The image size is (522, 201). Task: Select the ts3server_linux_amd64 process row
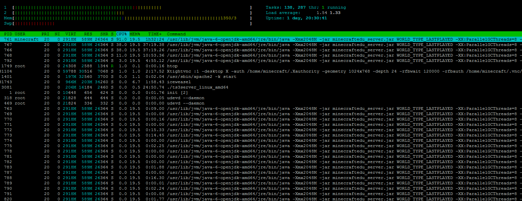[x=261, y=87]
